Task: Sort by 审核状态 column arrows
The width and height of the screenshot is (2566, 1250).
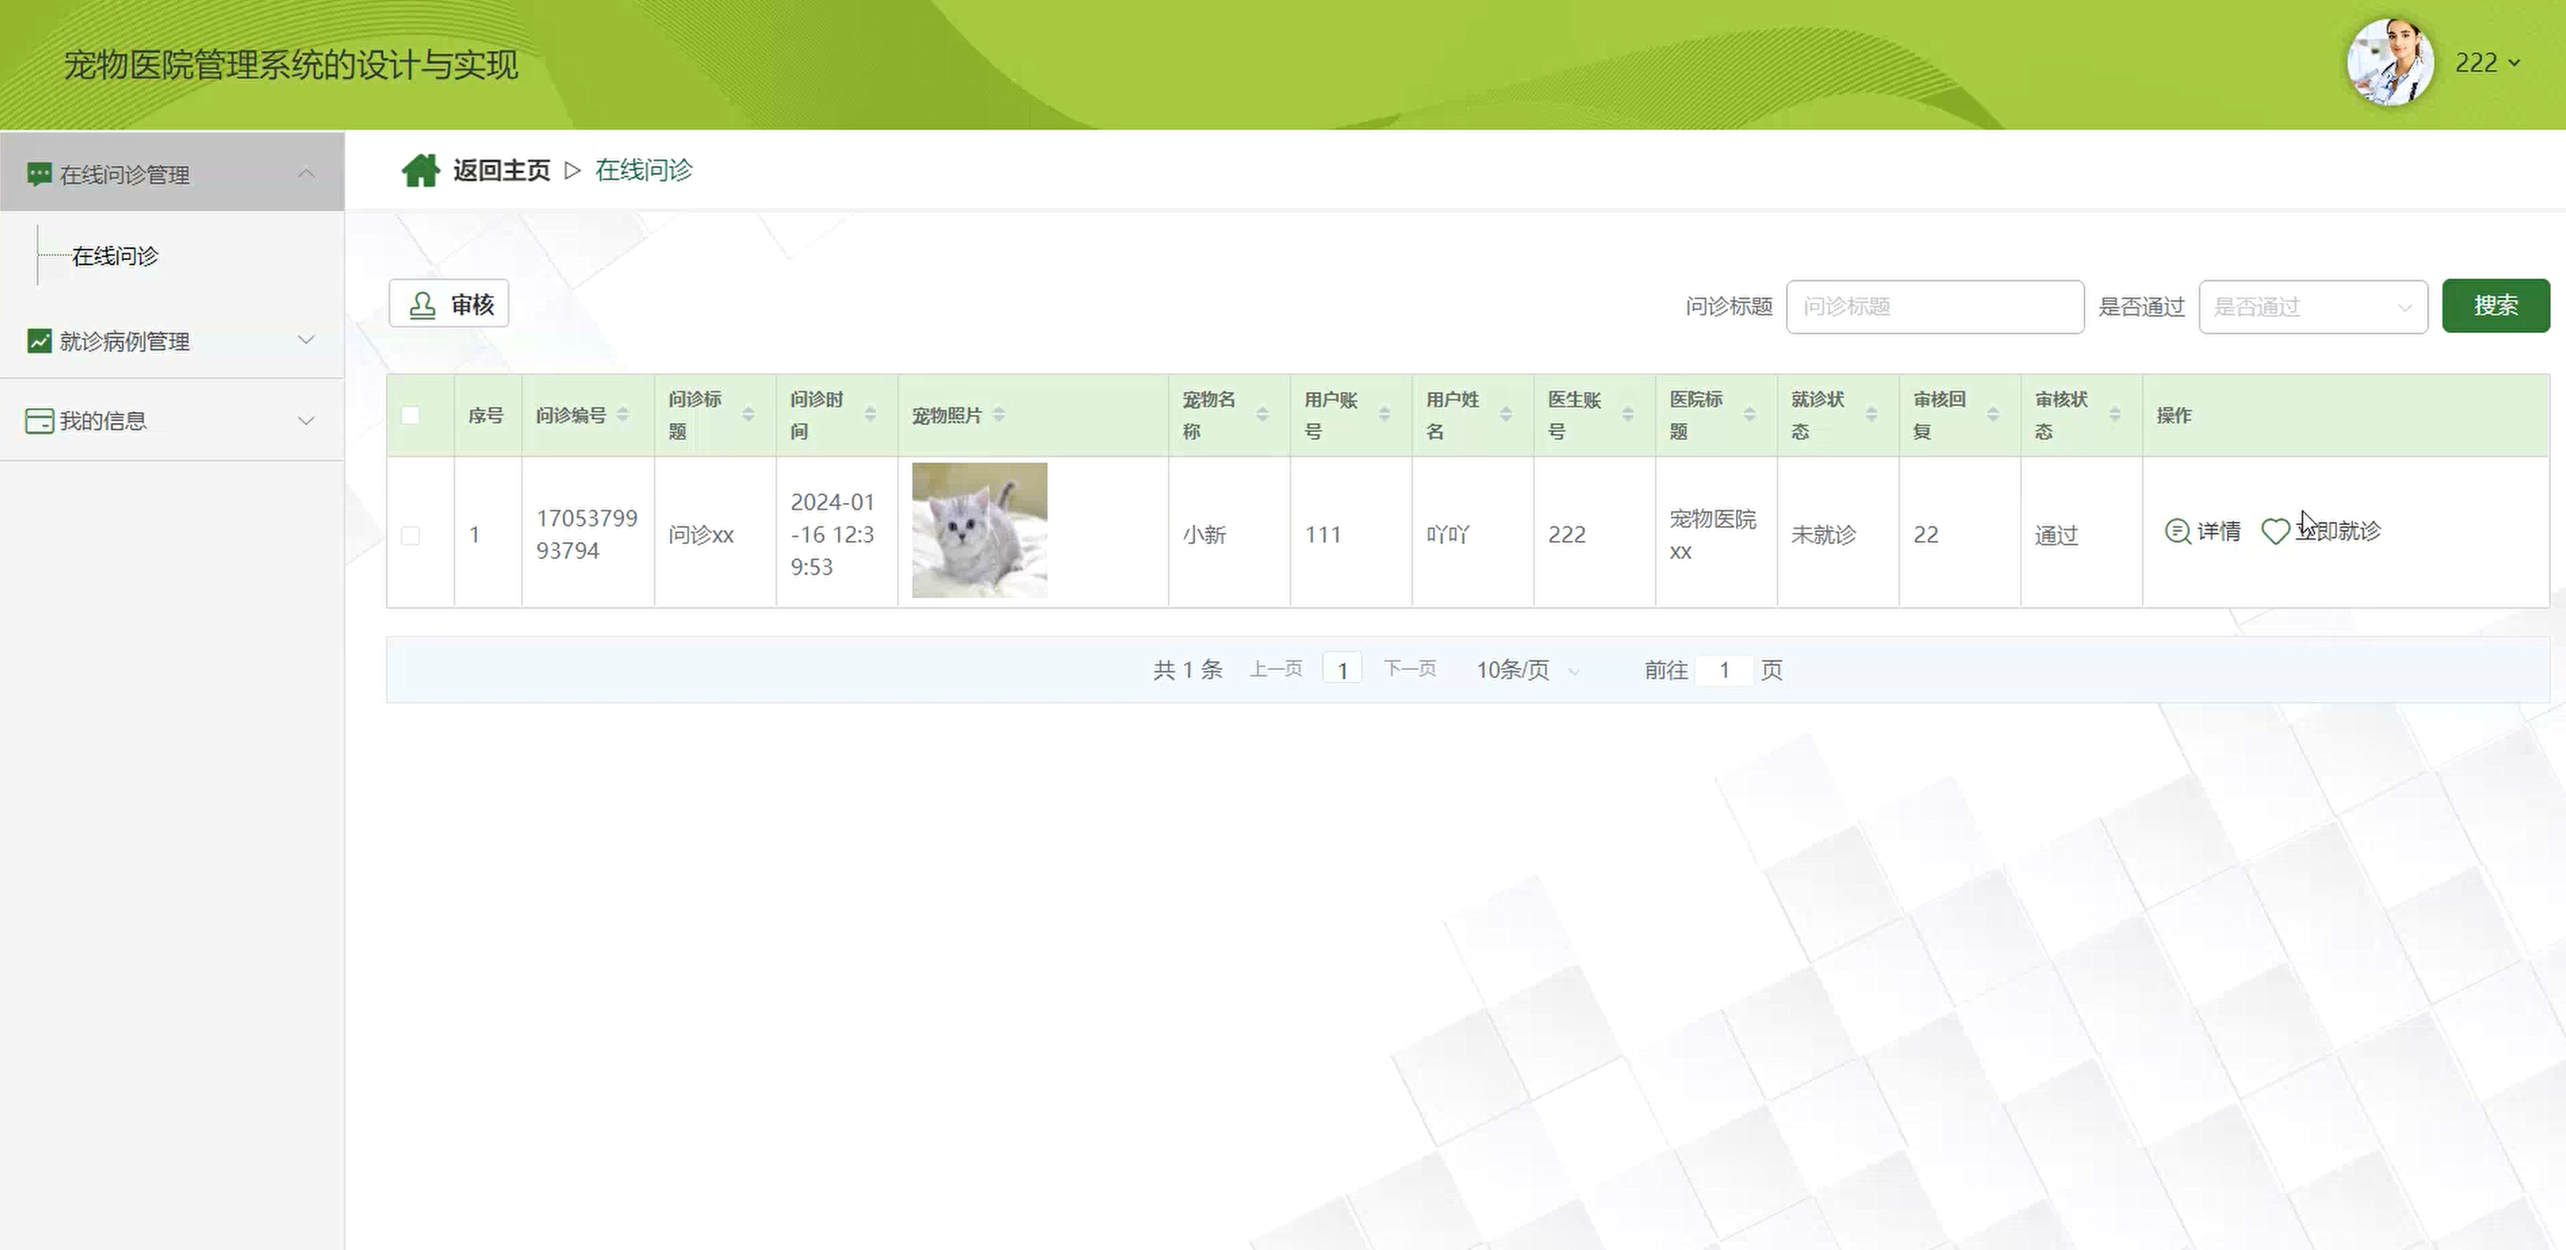Action: click(2114, 414)
